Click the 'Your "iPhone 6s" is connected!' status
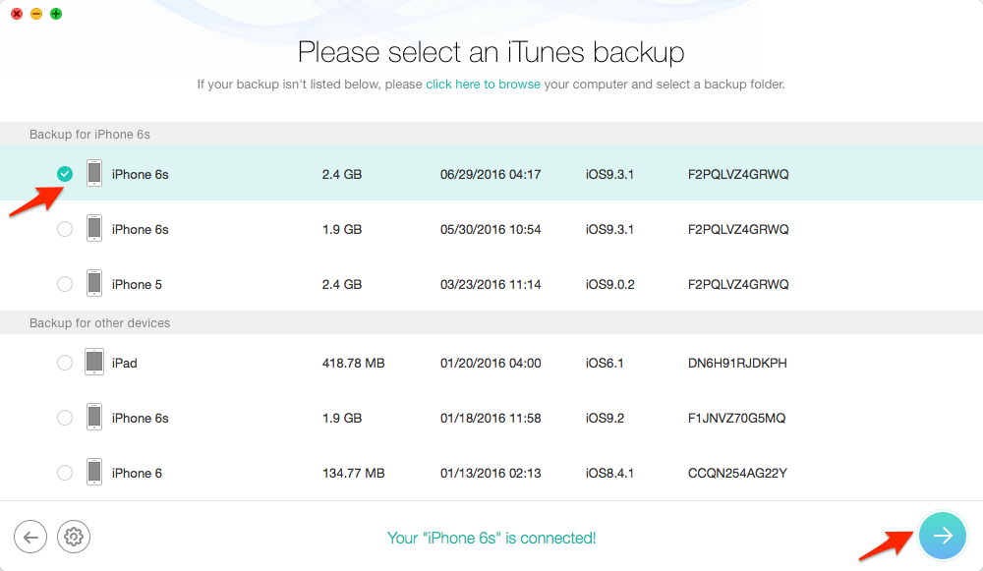The image size is (983, 571). coord(491,538)
